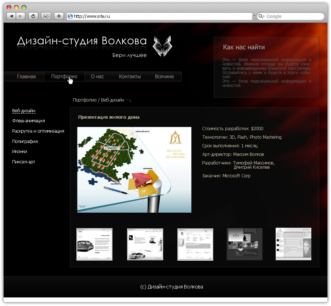Open the dark gray collage thumbnail

[x=245, y=244]
